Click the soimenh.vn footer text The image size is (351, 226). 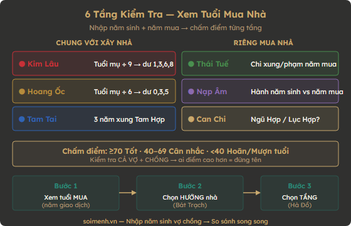coord(175,222)
